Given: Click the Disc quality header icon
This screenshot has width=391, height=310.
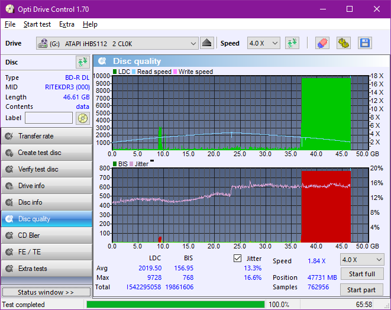Looking at the screenshot, I should (x=102, y=61).
